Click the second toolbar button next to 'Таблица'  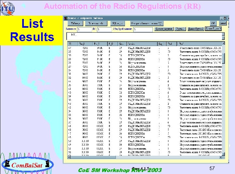click(x=96, y=24)
